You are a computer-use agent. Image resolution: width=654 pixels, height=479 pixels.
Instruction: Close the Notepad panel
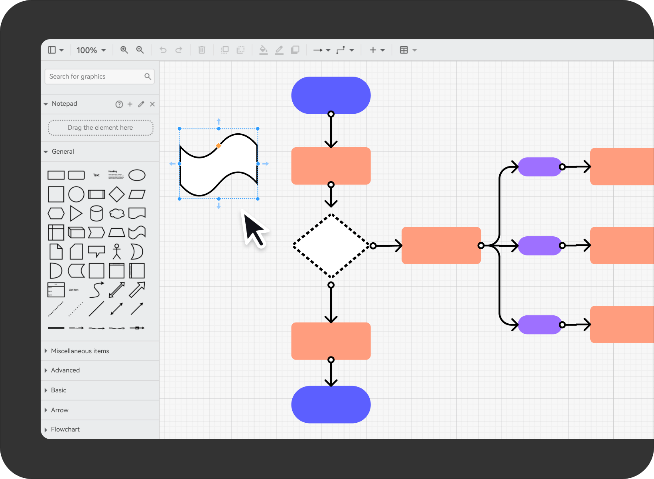pos(152,104)
